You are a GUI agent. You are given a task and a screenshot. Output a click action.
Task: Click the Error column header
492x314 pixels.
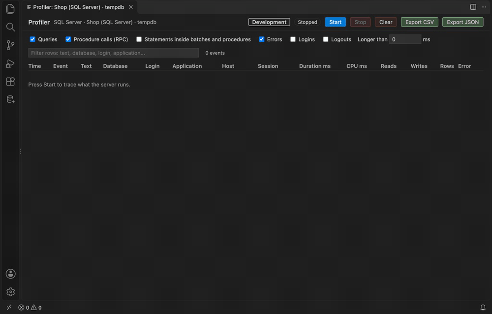point(464,66)
